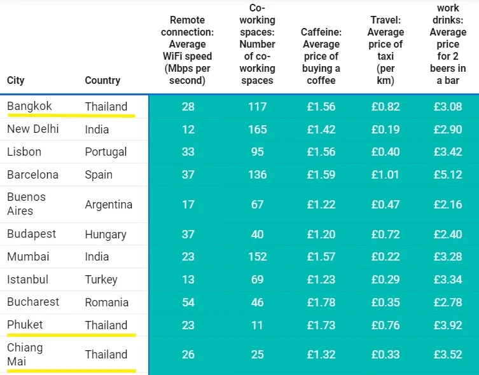Select the underlined Chiang Mai city cell

tap(25, 354)
